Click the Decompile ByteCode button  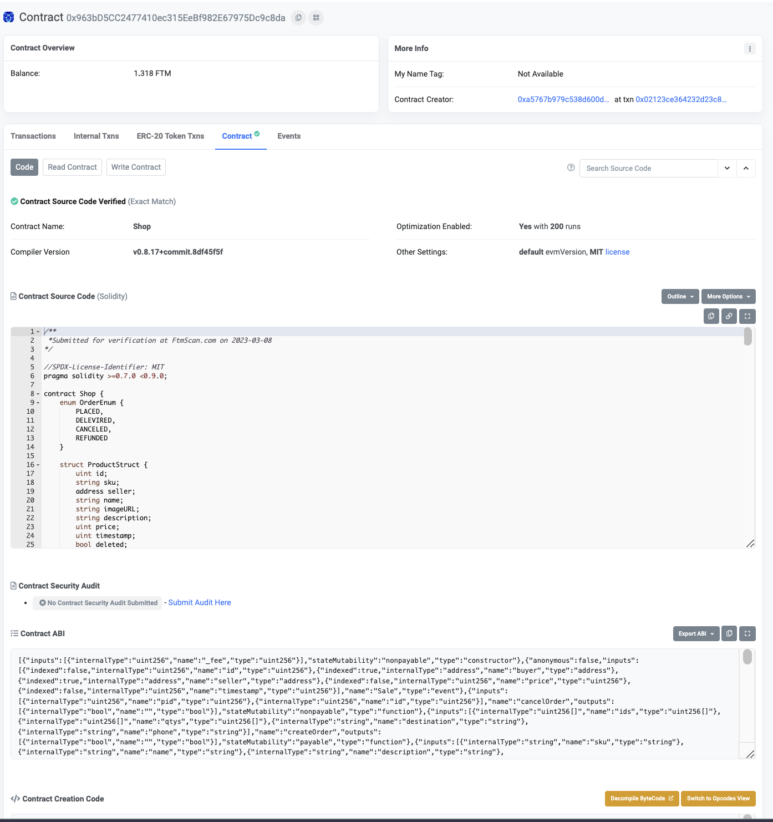click(642, 799)
